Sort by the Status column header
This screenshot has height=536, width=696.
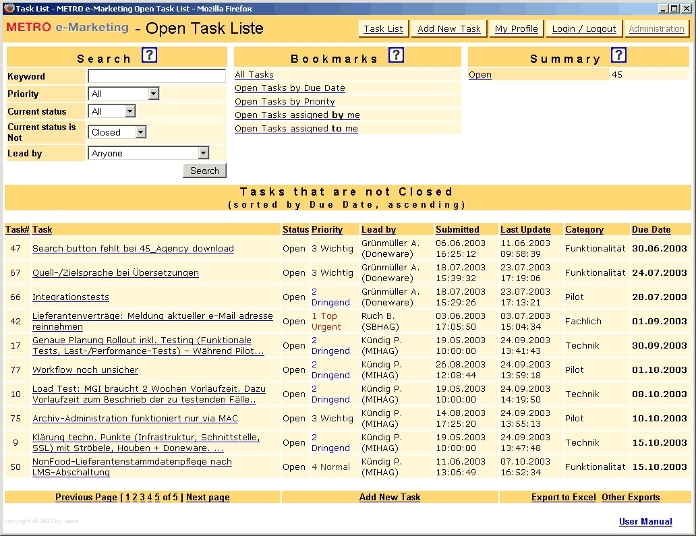click(295, 229)
